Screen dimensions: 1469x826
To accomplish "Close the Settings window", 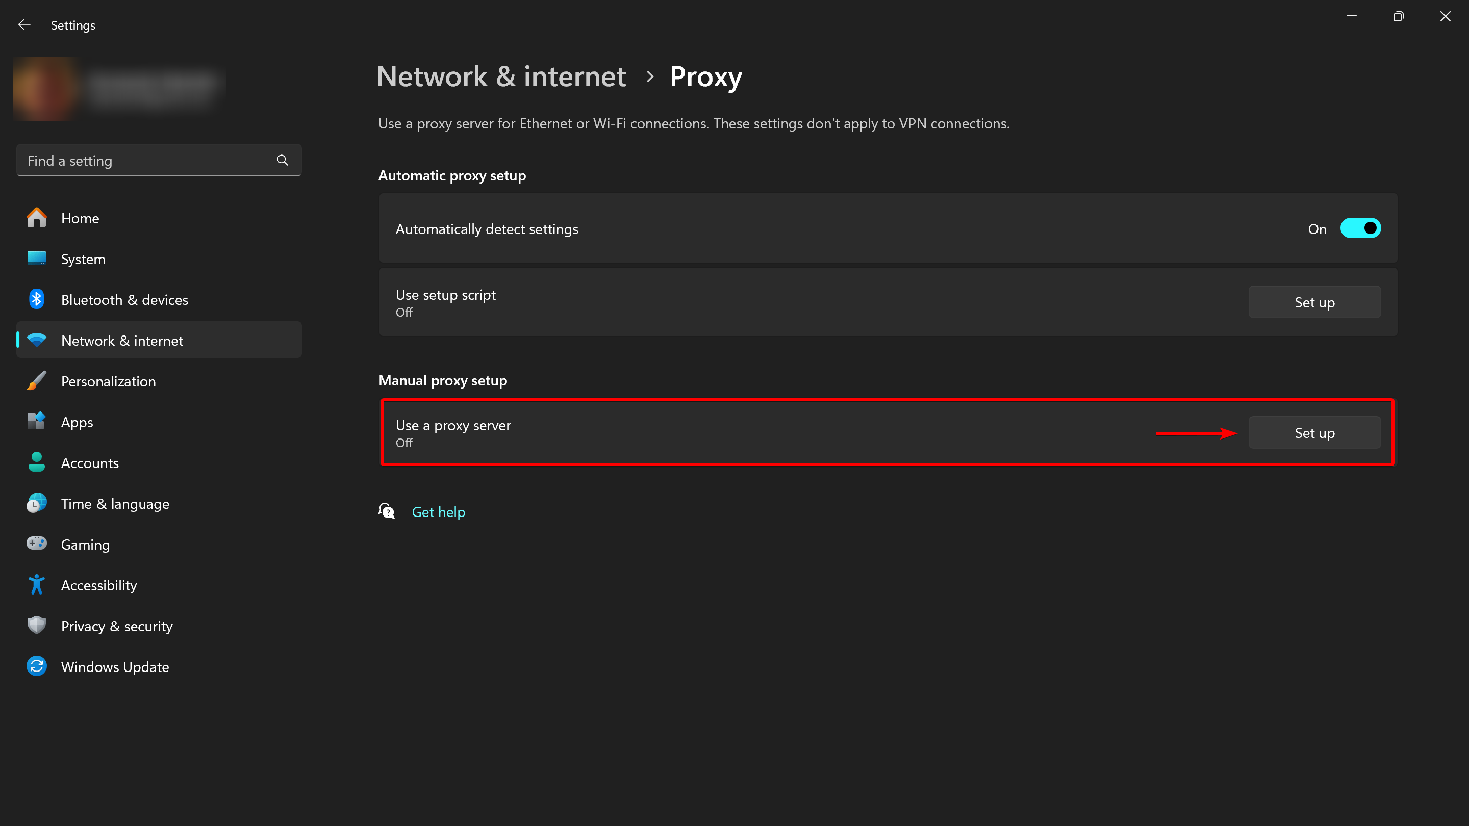I will (x=1445, y=16).
